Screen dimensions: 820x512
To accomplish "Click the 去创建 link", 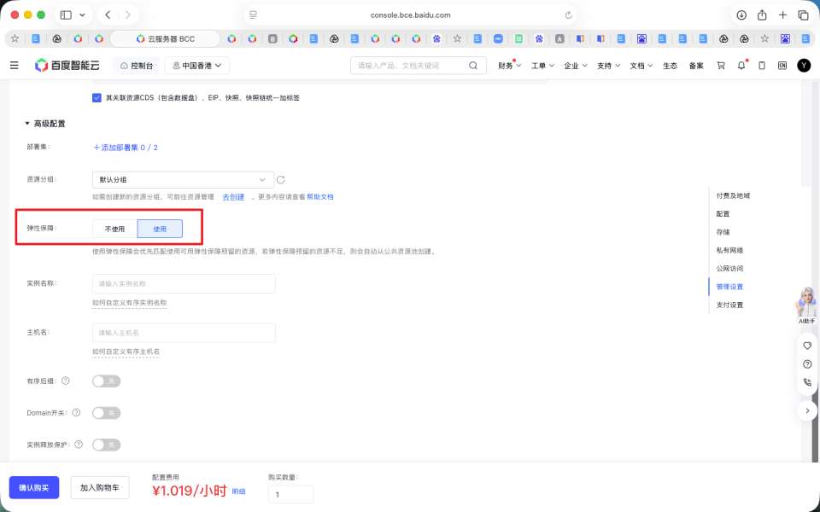I will pos(233,197).
